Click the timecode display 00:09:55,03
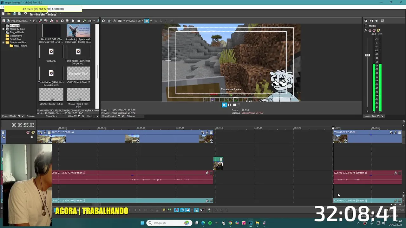The width and height of the screenshot is (406, 228). [23, 125]
